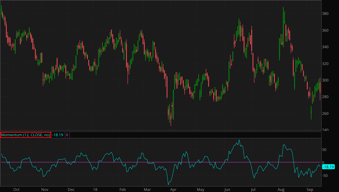
Task: Click the Feb label on time axis
Action: [122, 190]
